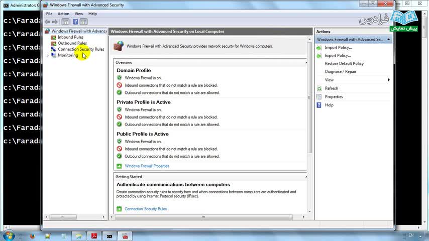429x241 pixels.
Task: Click the Private Profile is Active heading
Action: (143, 102)
